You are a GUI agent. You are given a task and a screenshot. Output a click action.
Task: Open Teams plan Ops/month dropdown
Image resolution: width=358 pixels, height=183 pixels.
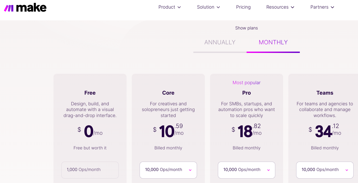325,170
